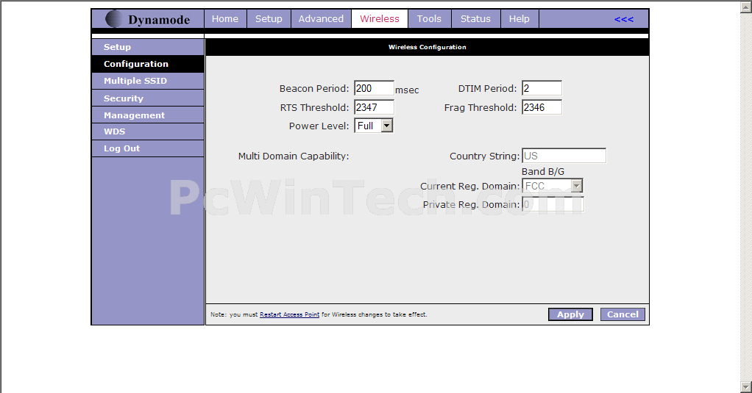Viewport: 752px width, 393px height.
Task: Click the Dynamode logo
Action: pyautogui.click(x=148, y=19)
